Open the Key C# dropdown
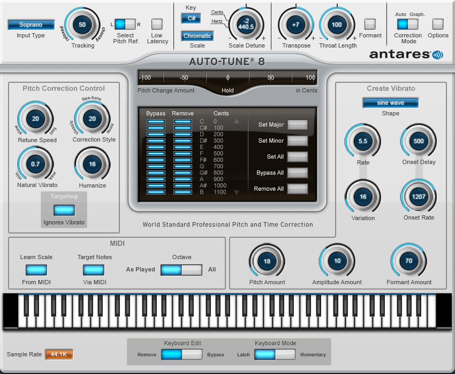The height and width of the screenshot is (374, 455). pos(191,18)
